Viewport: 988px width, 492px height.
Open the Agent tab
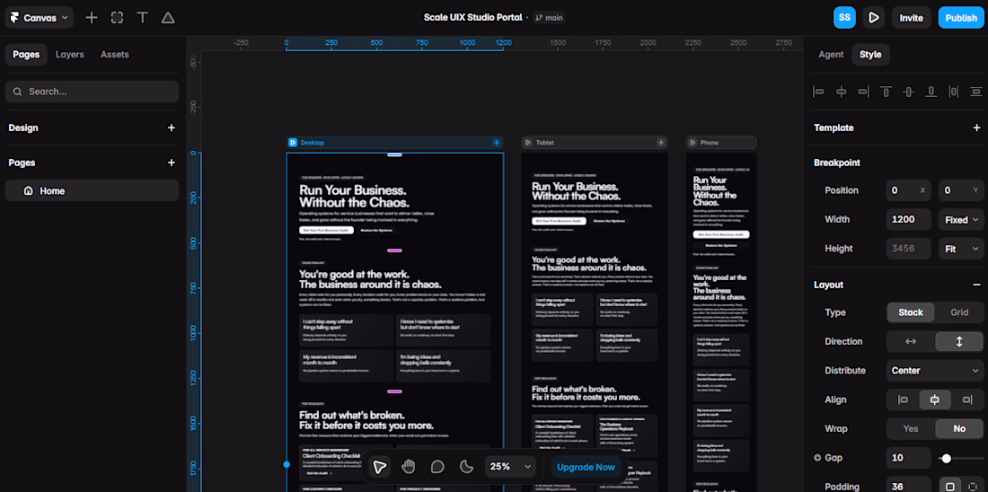[x=831, y=54]
